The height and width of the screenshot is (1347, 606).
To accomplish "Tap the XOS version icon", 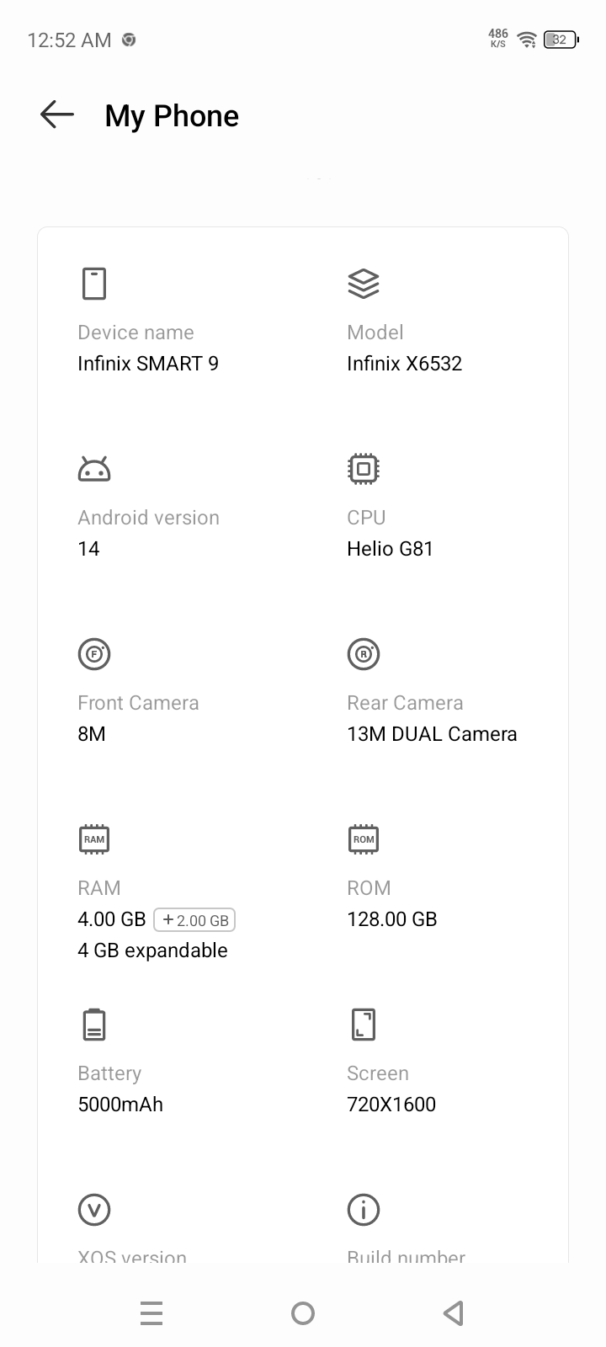I will click(x=94, y=1210).
